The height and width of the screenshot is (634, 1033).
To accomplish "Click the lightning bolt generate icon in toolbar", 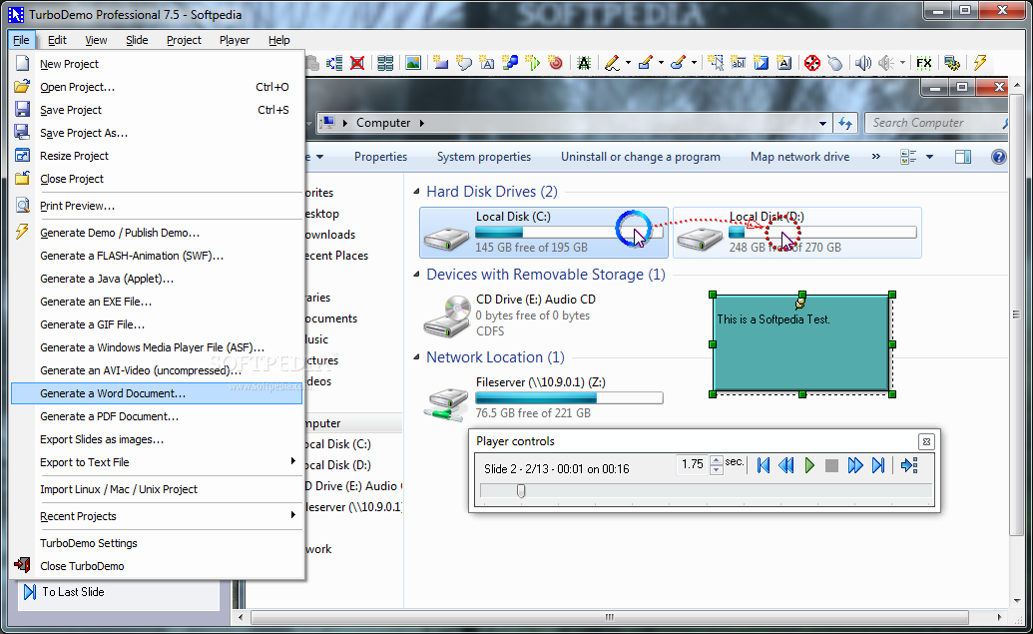I will [x=980, y=63].
